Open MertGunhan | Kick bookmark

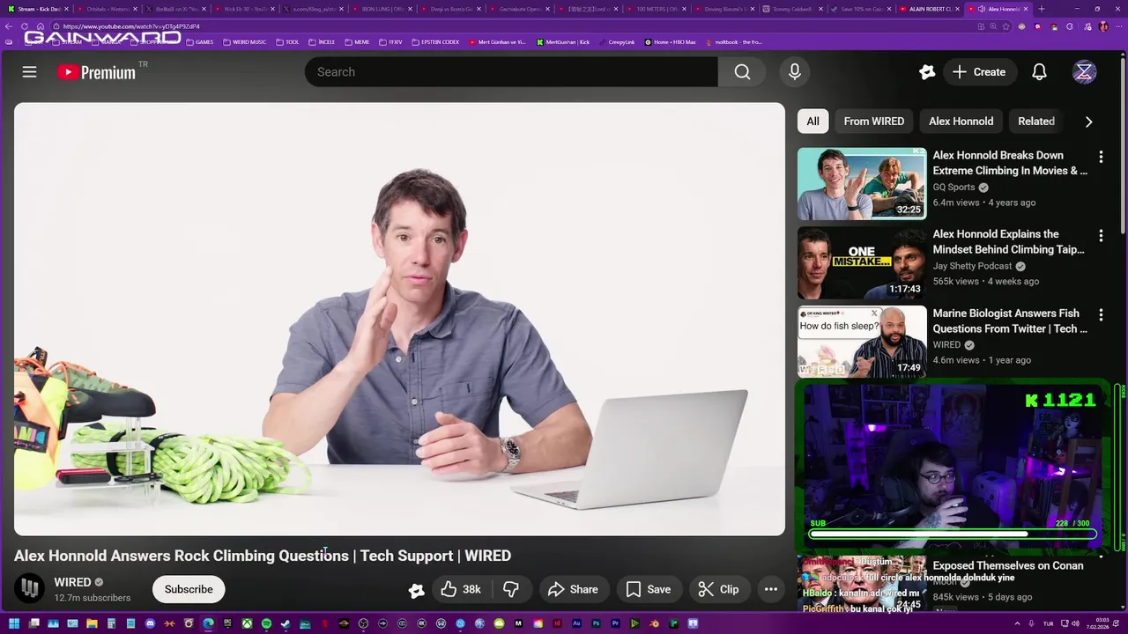tap(562, 42)
